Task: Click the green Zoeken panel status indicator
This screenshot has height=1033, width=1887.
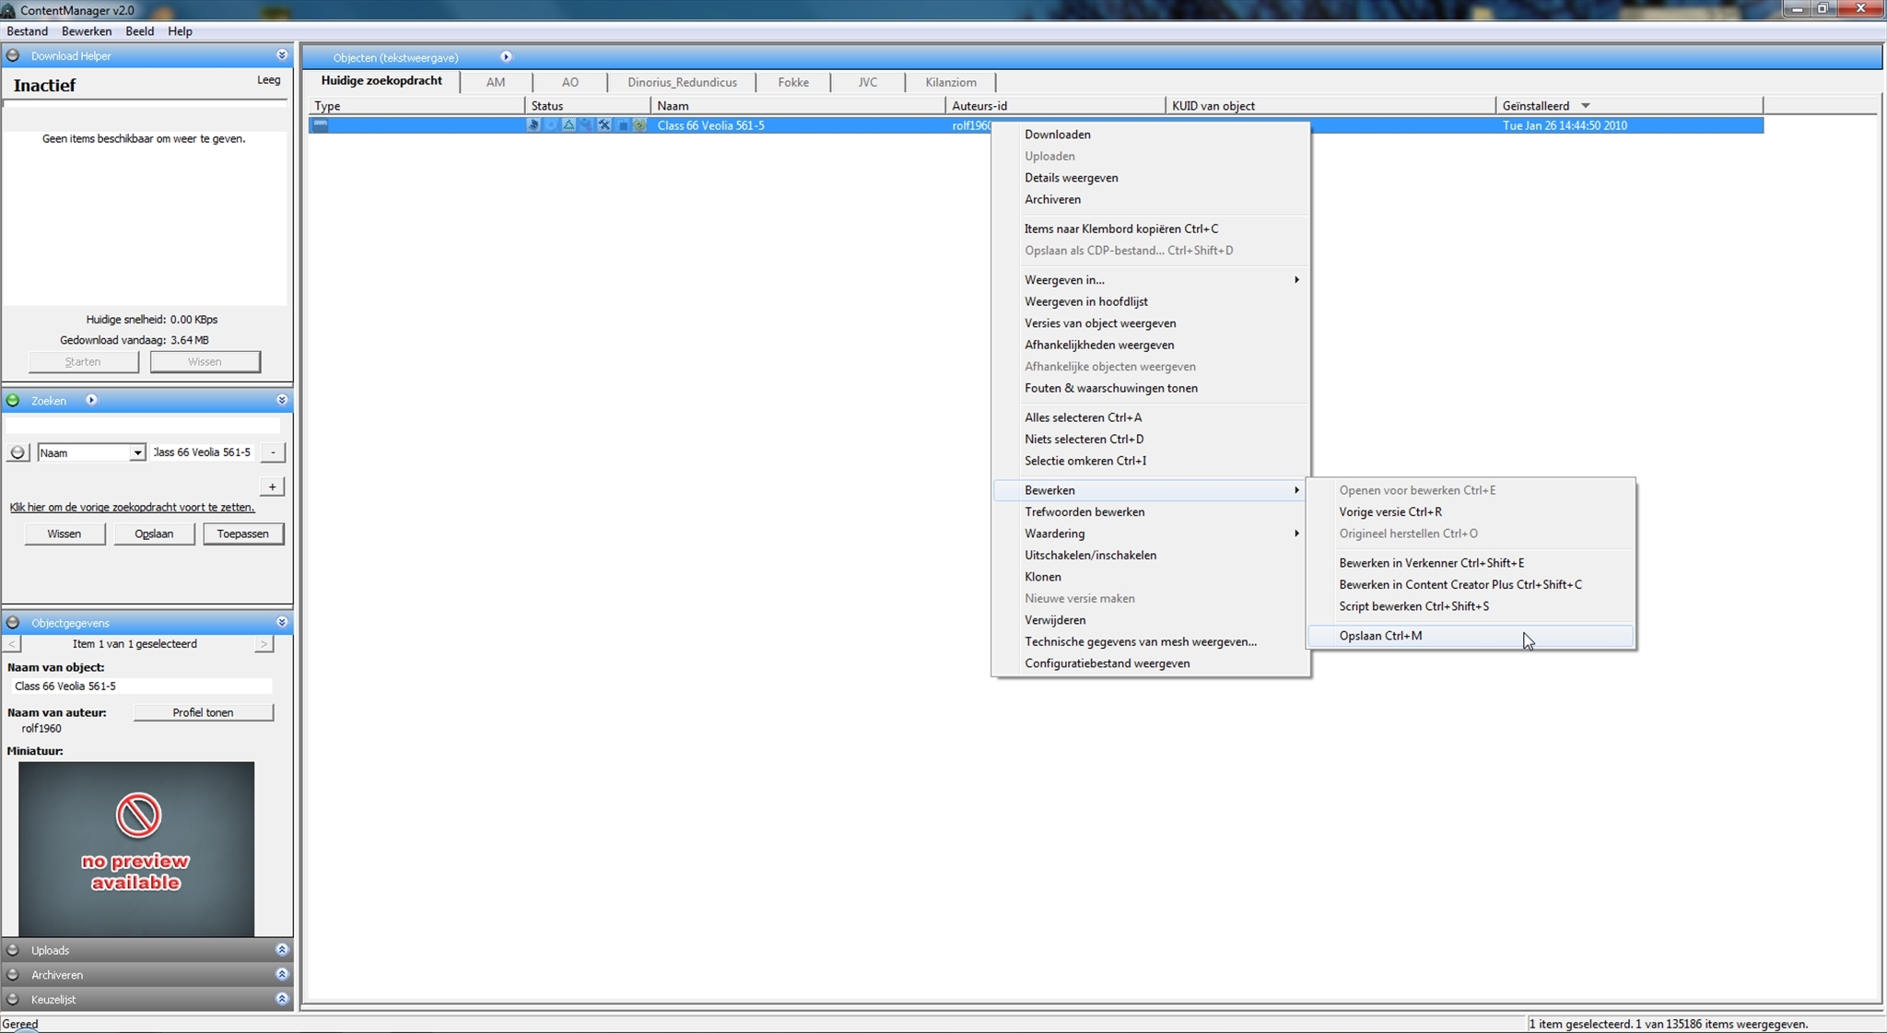Action: coord(13,400)
